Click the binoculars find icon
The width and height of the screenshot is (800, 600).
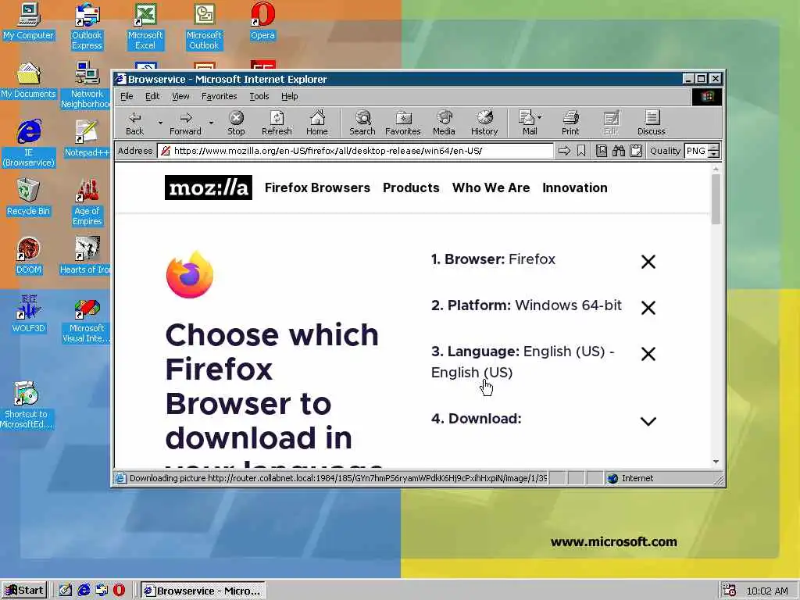619,151
